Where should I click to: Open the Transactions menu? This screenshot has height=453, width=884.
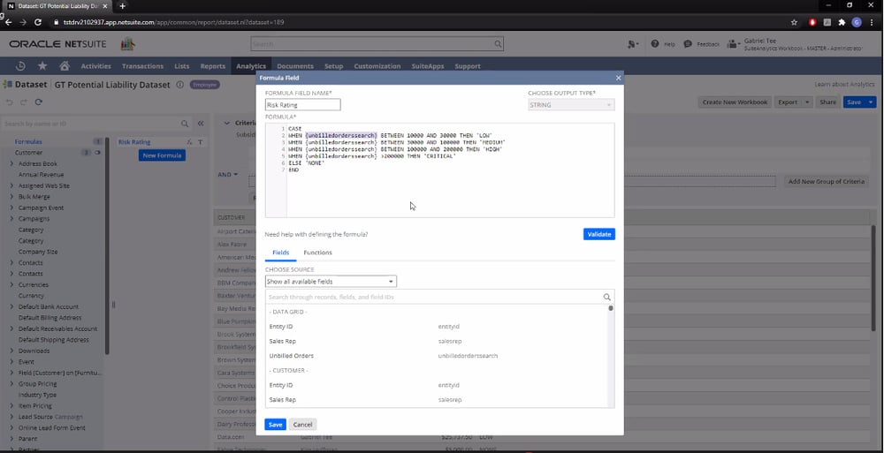click(x=142, y=66)
